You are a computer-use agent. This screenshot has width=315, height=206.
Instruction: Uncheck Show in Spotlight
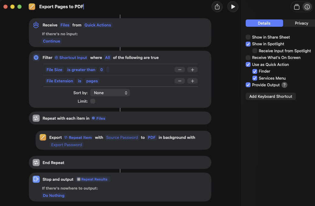248,44
